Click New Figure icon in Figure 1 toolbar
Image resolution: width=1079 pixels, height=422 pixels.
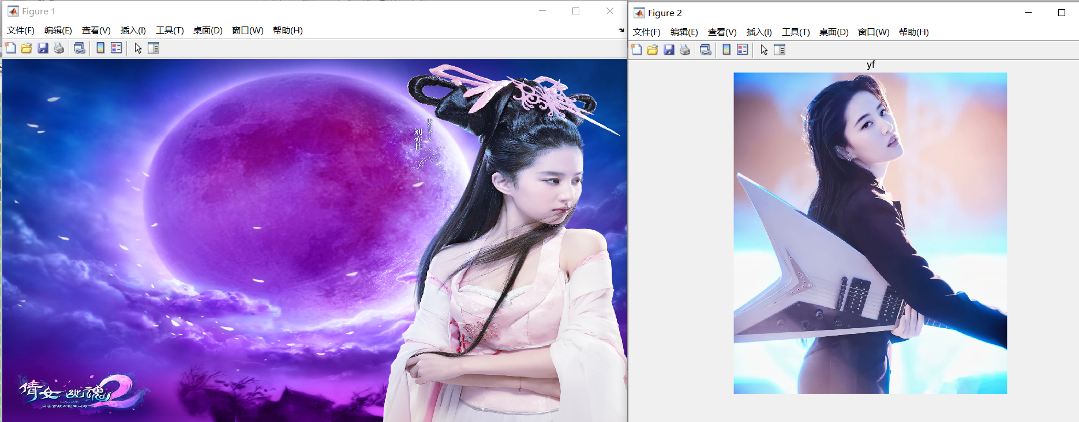[x=10, y=48]
